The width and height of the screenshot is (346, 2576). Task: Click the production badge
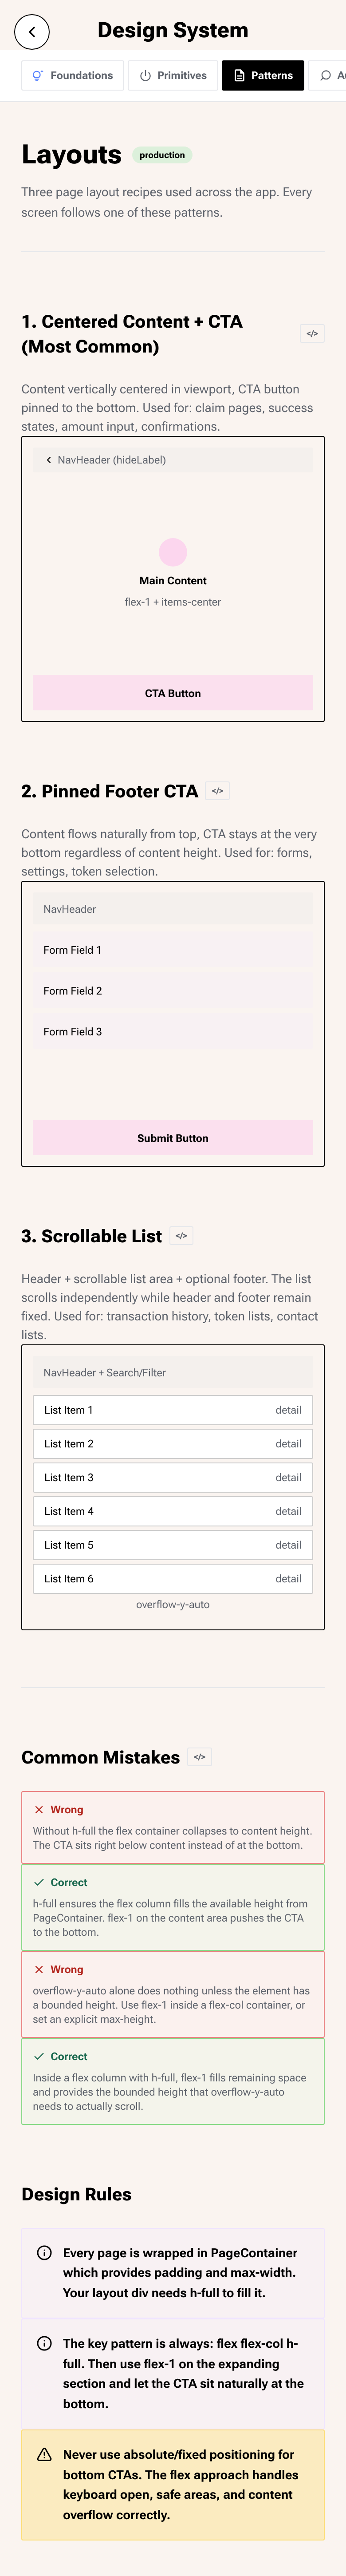tap(162, 155)
